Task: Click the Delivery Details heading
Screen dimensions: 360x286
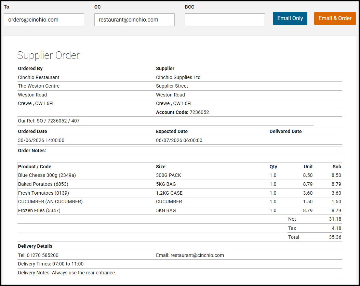Action: 35,246
